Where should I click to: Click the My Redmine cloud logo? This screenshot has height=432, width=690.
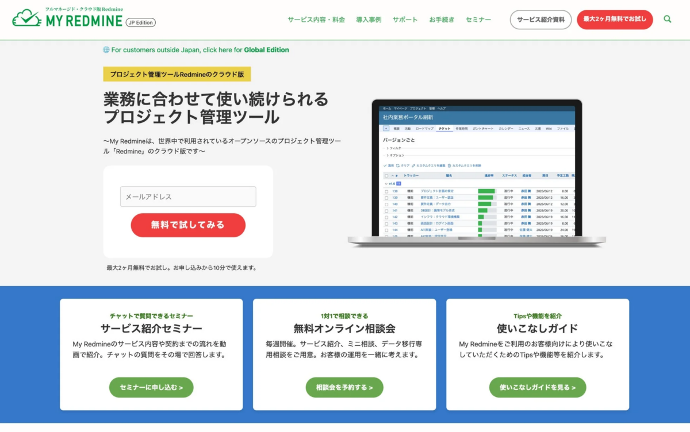[26, 18]
